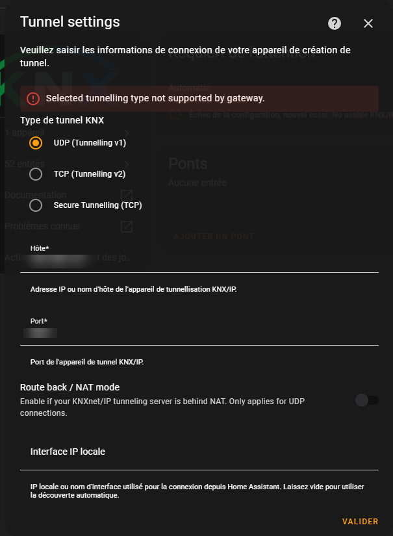
Task: Select UDP (Tunnelling v1) radio button
Action: click(x=36, y=142)
